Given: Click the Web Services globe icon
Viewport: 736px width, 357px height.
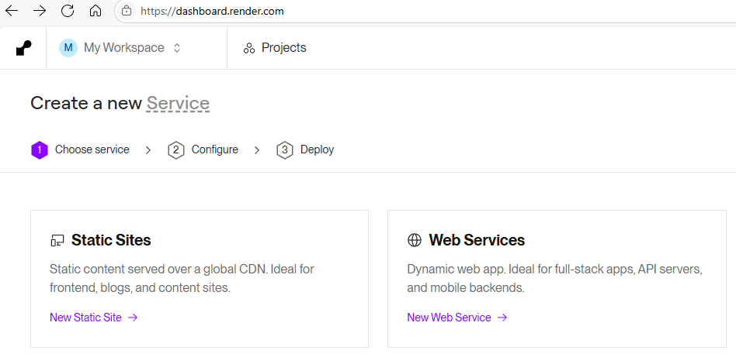Looking at the screenshot, I should [x=415, y=240].
